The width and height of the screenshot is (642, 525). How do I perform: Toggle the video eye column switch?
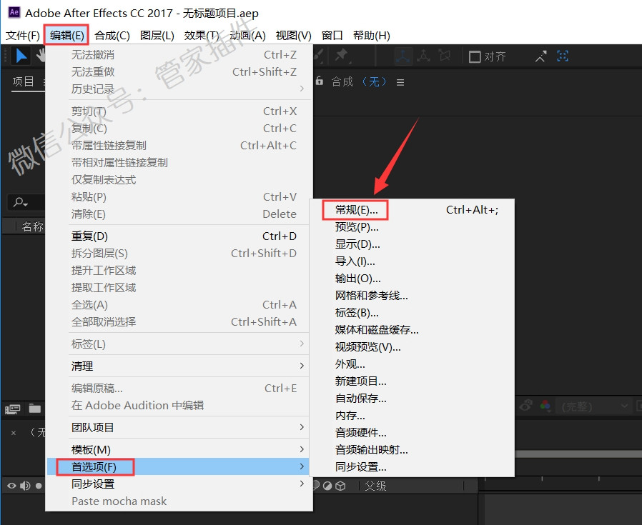click(x=11, y=486)
